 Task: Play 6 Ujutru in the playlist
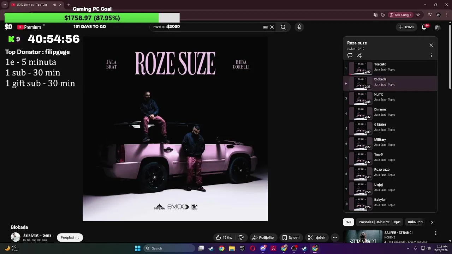point(390,128)
